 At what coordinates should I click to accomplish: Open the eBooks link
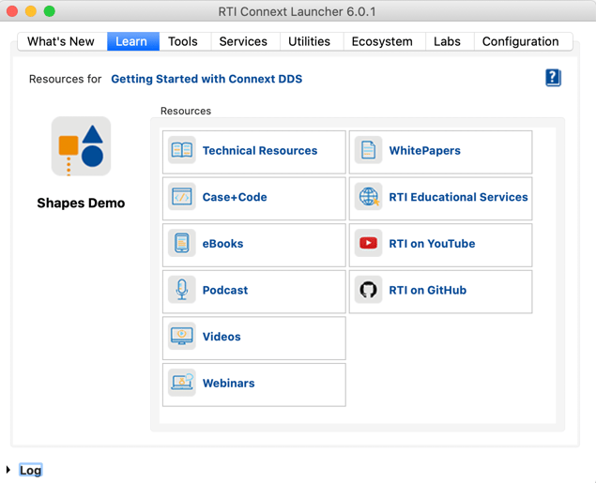point(222,244)
